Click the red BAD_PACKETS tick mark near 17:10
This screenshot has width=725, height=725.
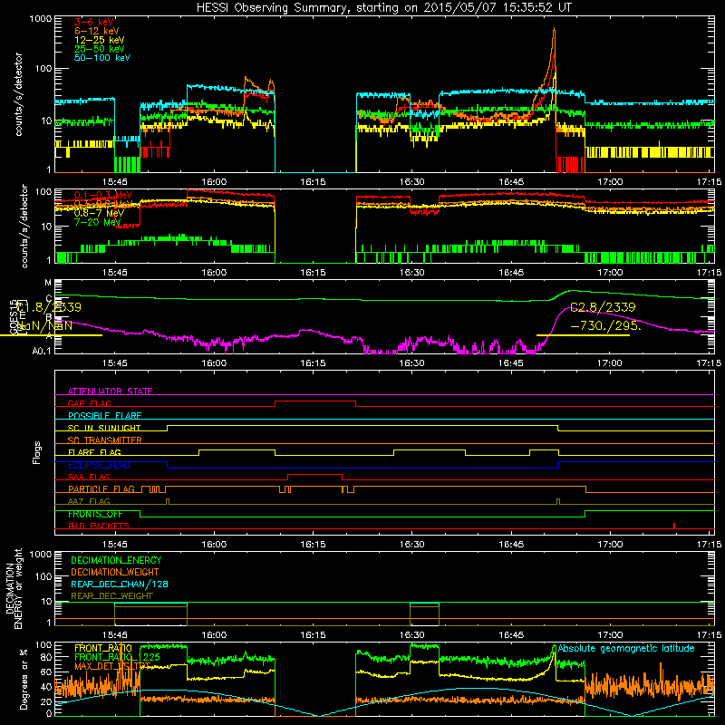[x=674, y=526]
